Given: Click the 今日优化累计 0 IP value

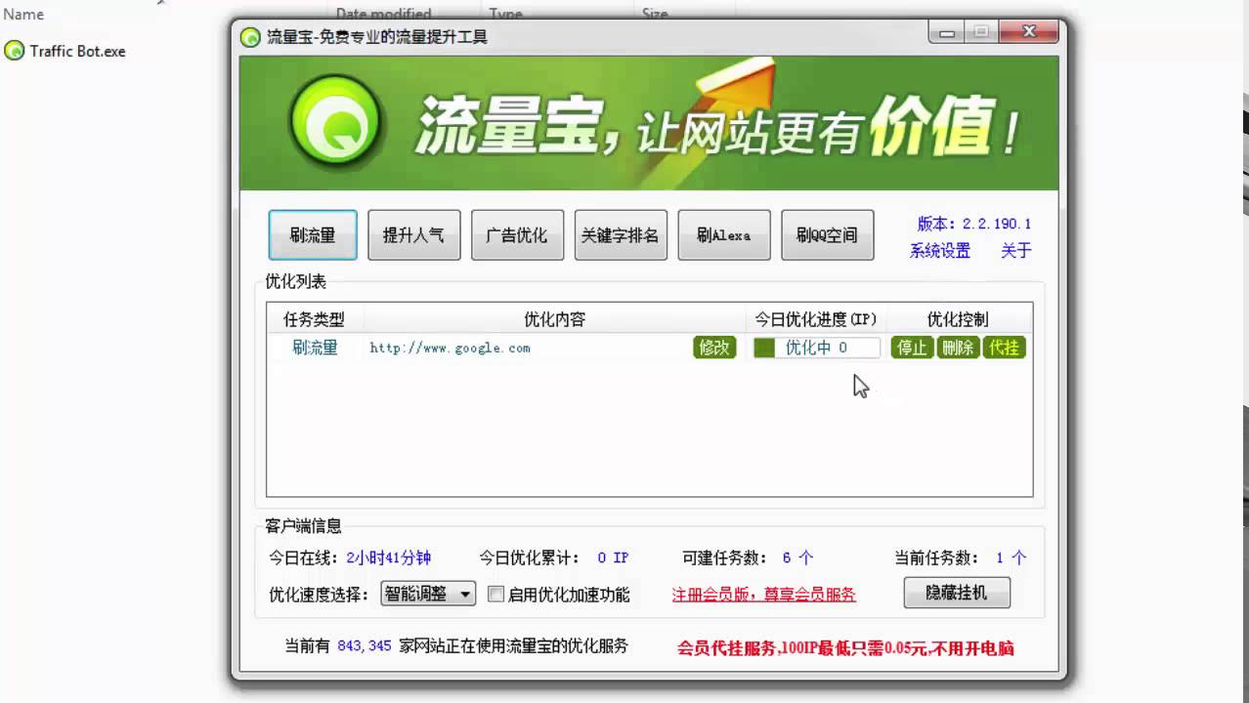Looking at the screenshot, I should 613,558.
